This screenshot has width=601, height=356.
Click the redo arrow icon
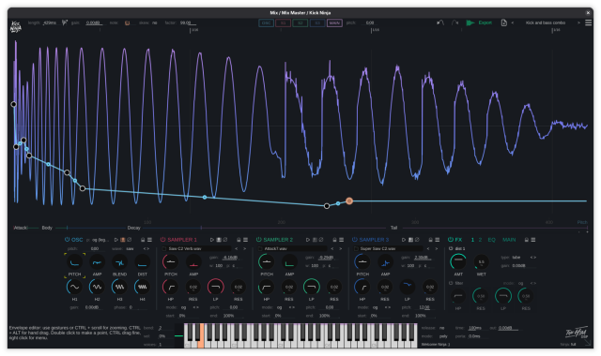click(x=455, y=22)
